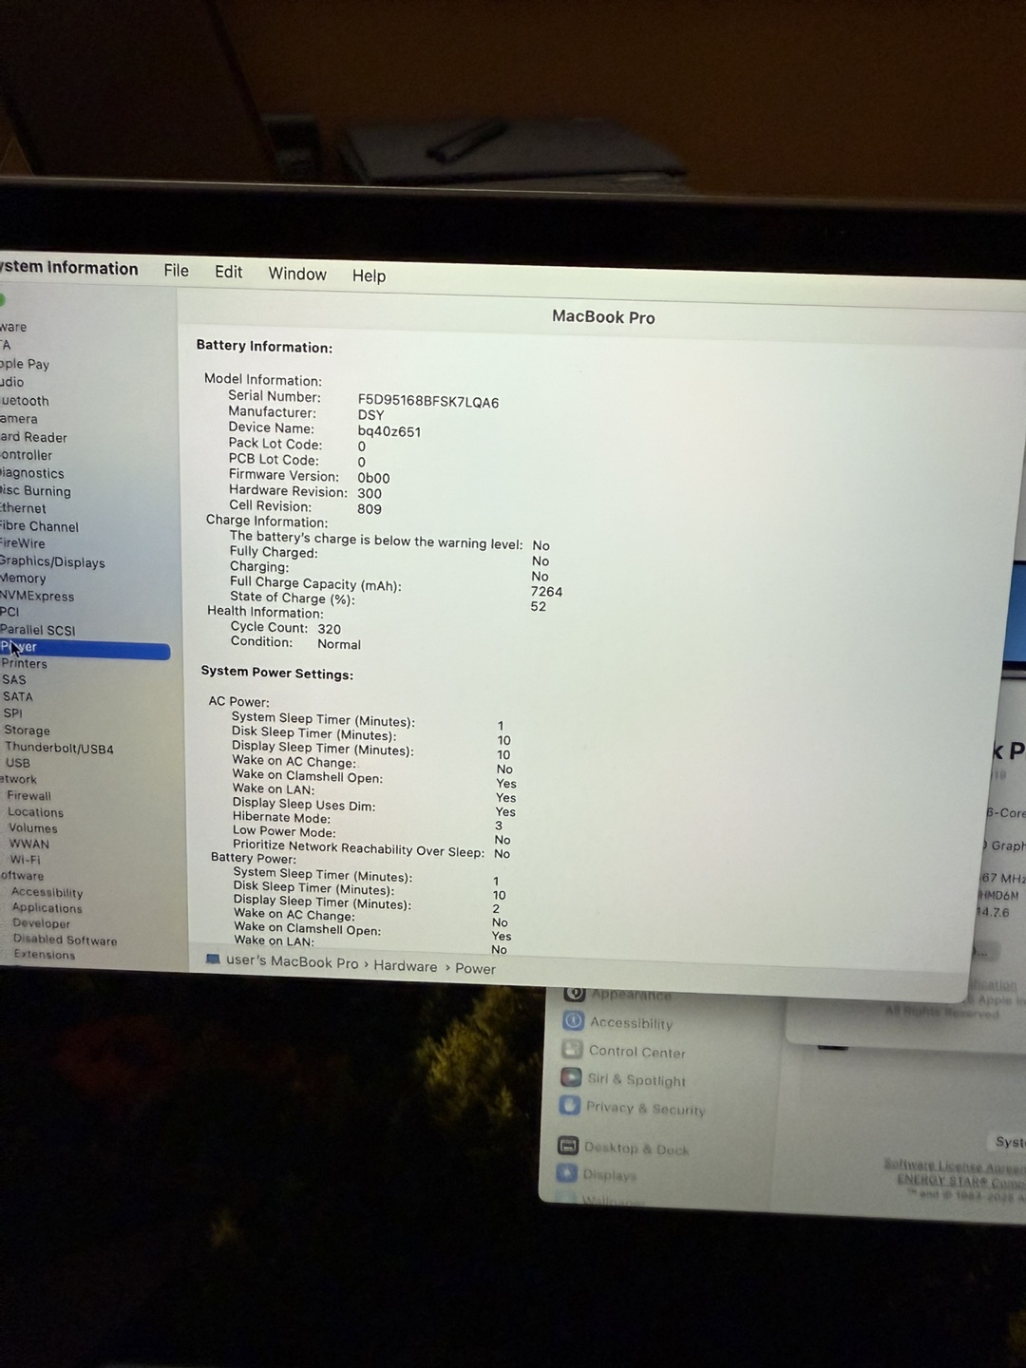Select Parallel SCSI in the sidebar

tap(37, 630)
